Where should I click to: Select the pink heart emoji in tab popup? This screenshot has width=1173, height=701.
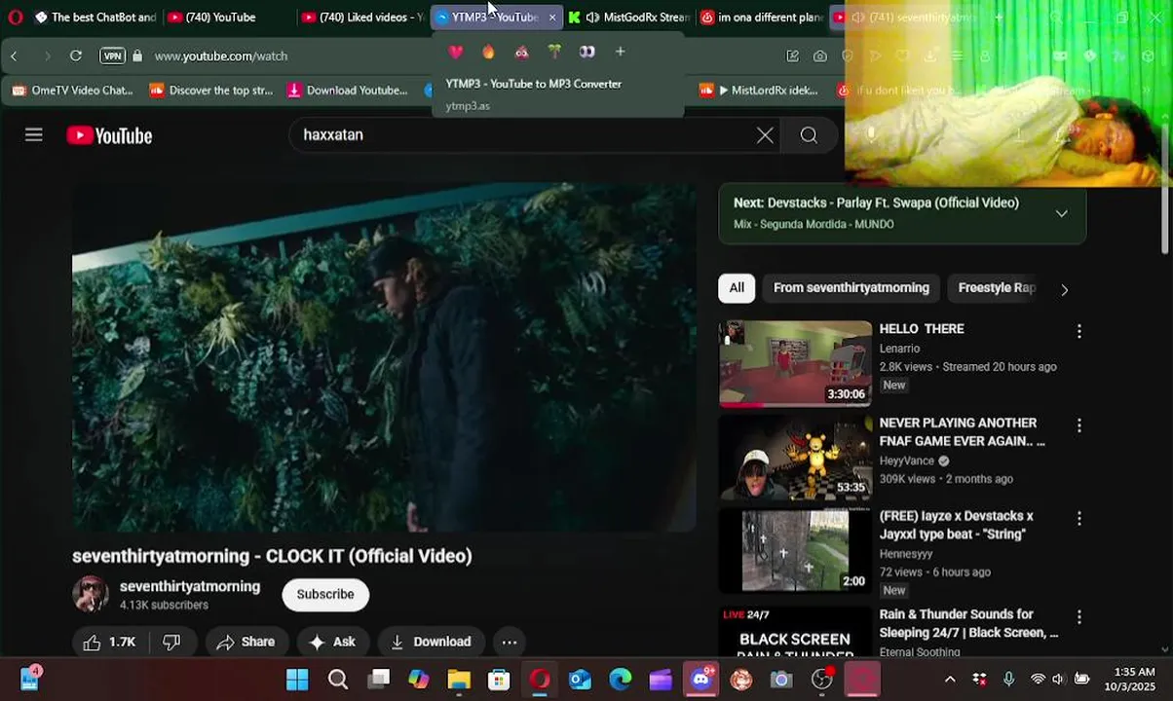pos(455,52)
